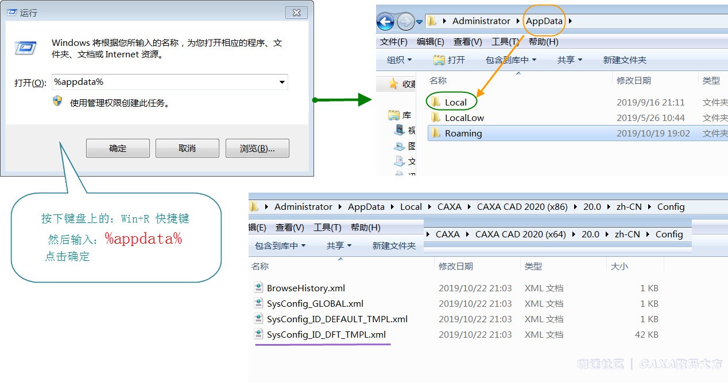
Task: Open 帮助(H) menu in the Config window
Action: [365, 228]
